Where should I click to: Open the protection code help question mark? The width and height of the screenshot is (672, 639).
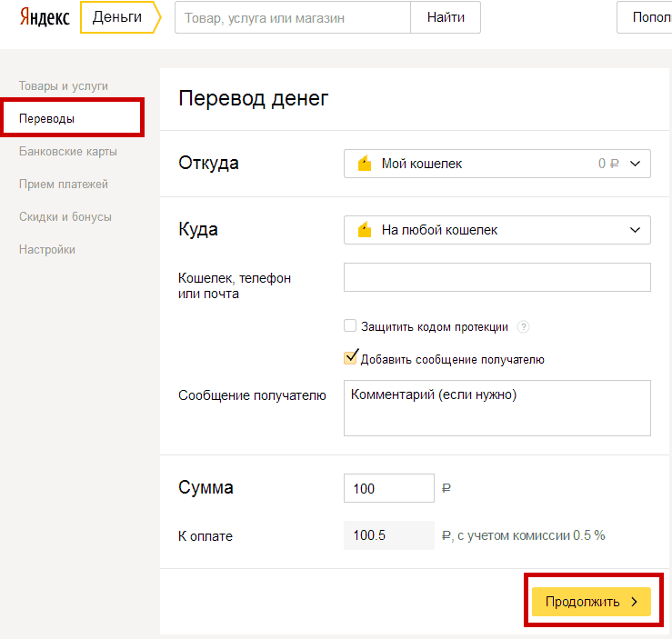(523, 327)
